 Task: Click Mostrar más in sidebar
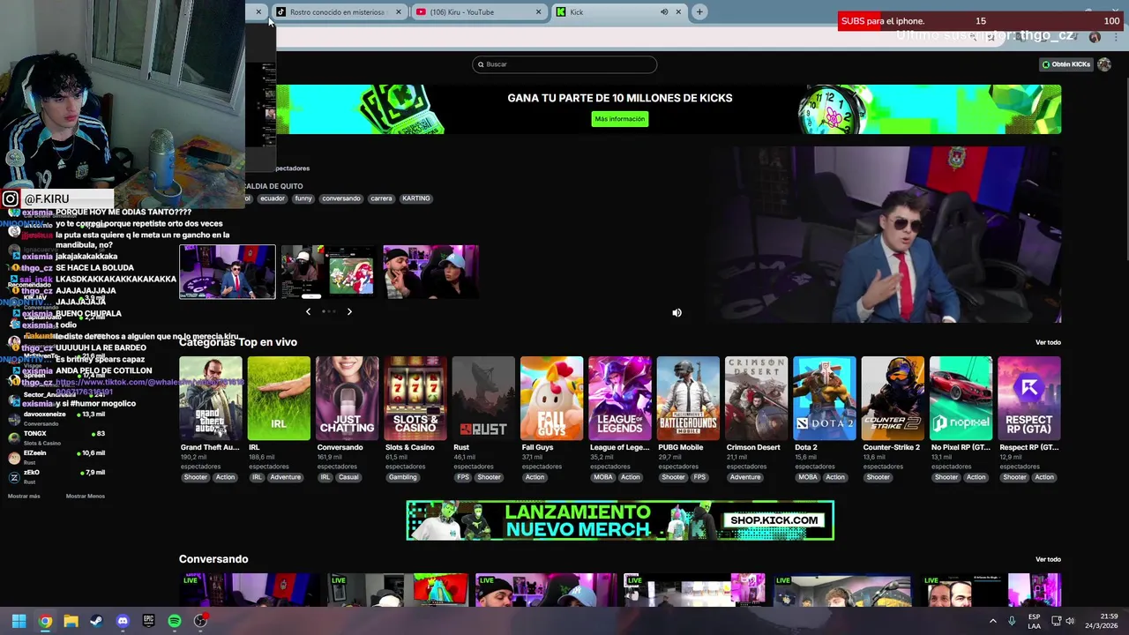pyautogui.click(x=24, y=497)
